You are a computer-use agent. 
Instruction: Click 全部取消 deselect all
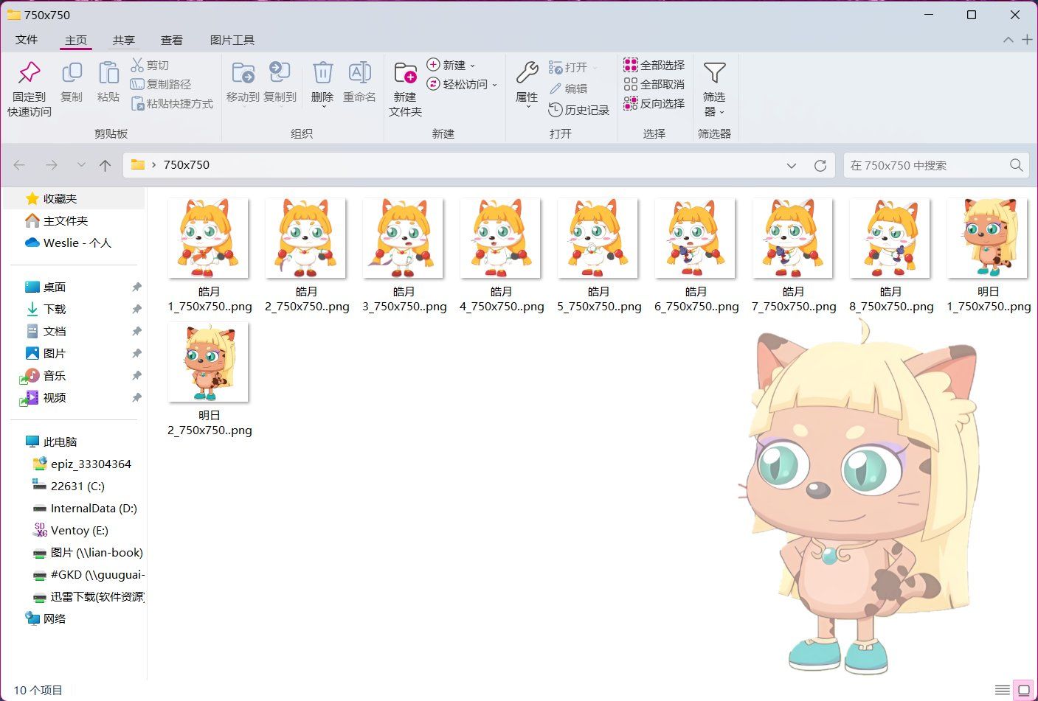coord(654,84)
